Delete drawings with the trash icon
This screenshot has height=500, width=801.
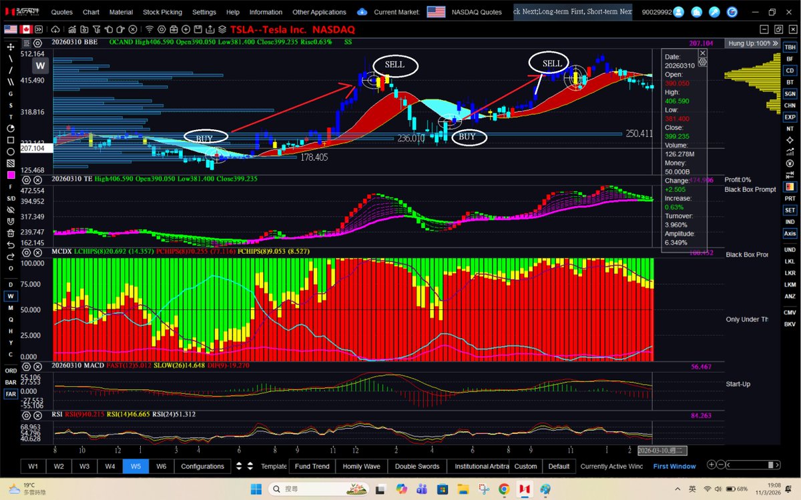pyautogui.click(x=11, y=233)
